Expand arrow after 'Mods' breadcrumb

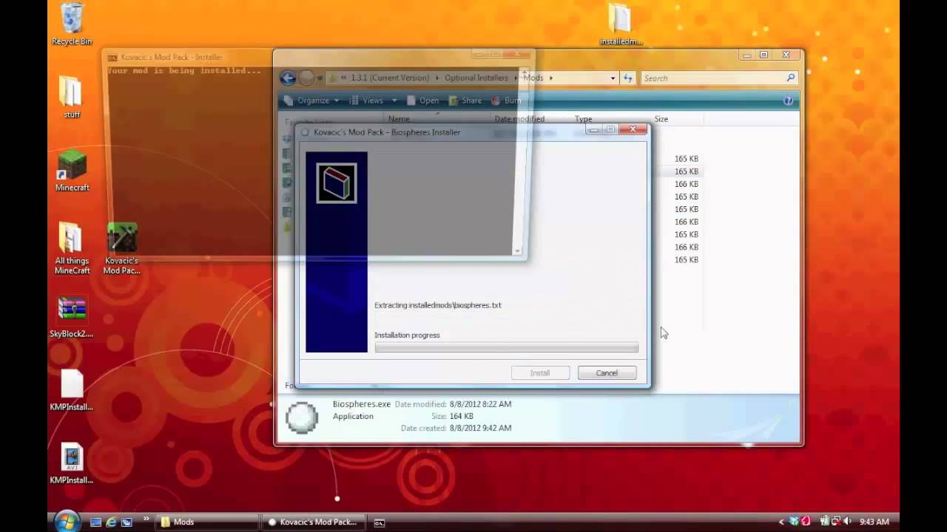(x=550, y=78)
